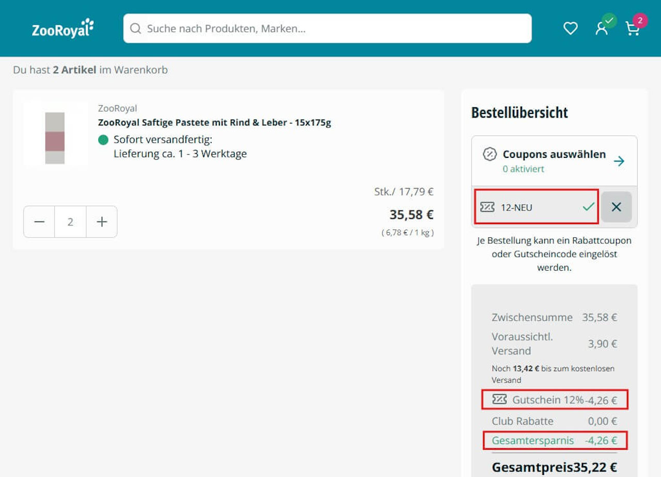Viewport: 661px width, 477px height.
Task: Click the 'Noch 13,42 €' free shipping note
Action: coord(553,374)
